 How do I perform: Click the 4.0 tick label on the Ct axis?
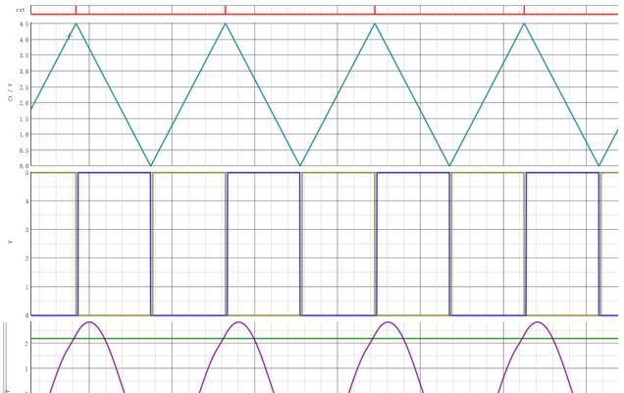point(24,40)
